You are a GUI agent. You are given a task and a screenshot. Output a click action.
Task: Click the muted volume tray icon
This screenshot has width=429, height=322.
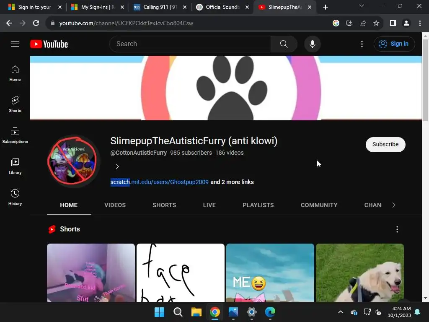pyautogui.click(x=378, y=312)
